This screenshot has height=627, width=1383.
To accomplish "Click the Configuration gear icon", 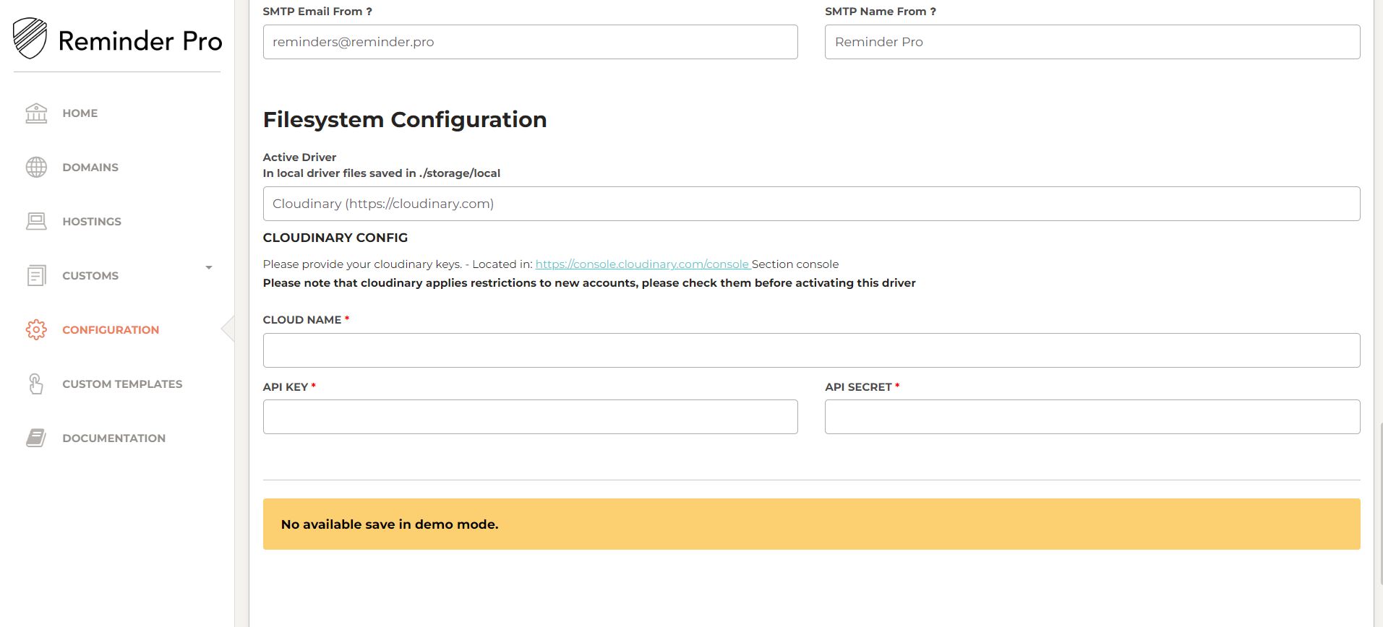I will pos(36,330).
